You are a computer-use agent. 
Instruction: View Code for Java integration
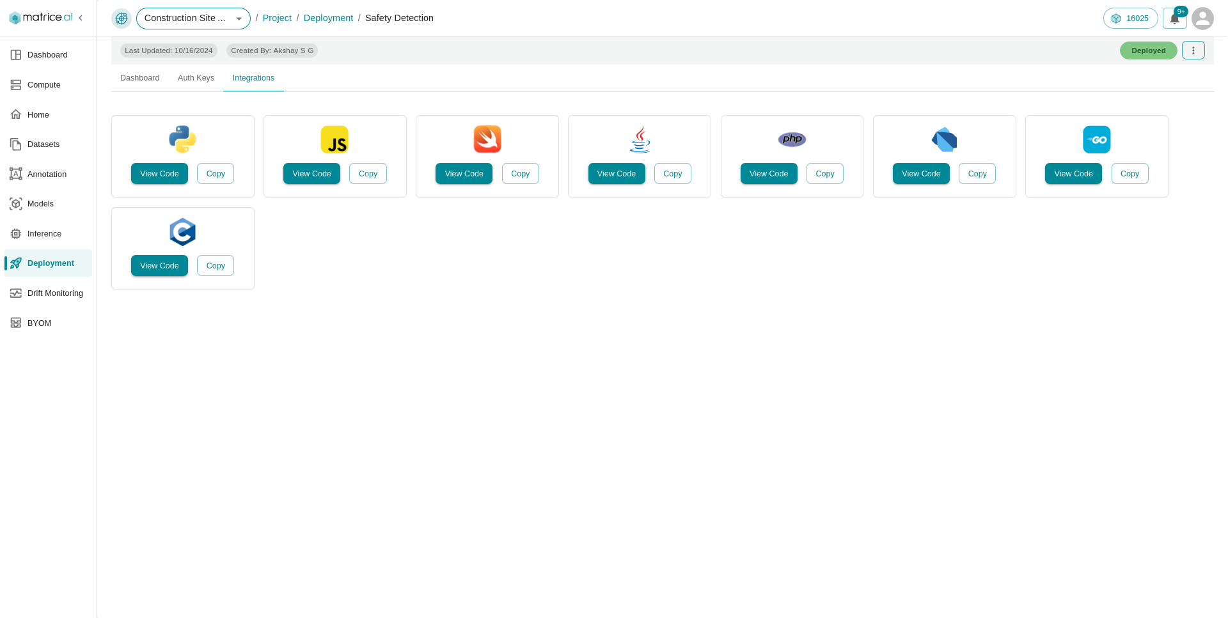click(617, 174)
